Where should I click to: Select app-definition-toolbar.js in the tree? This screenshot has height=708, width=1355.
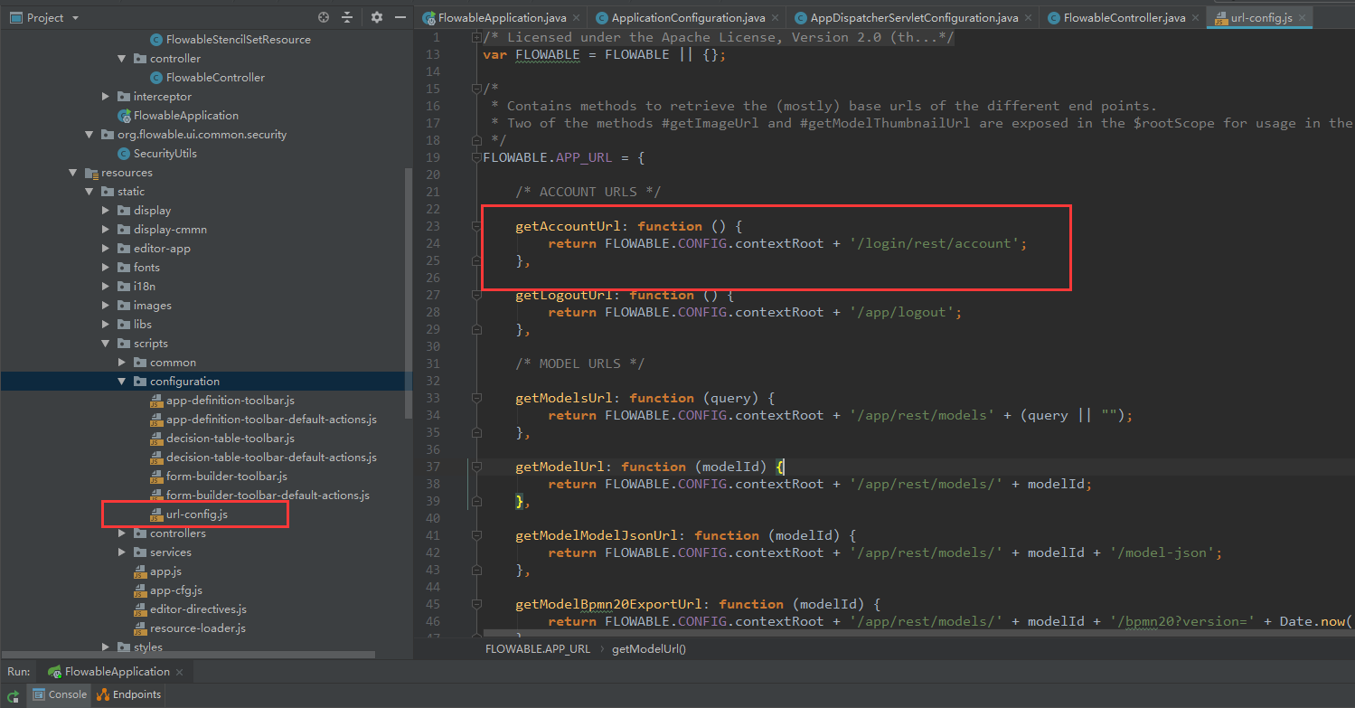pyautogui.click(x=231, y=401)
